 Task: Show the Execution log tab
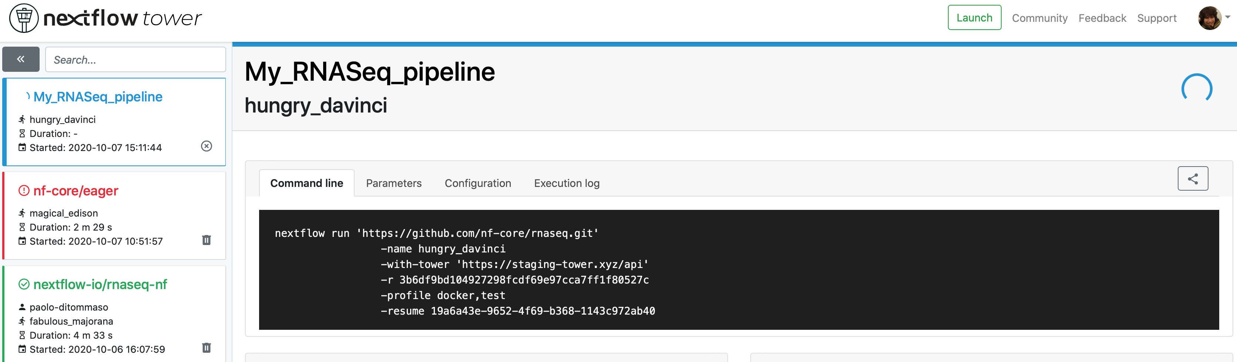pyautogui.click(x=567, y=183)
